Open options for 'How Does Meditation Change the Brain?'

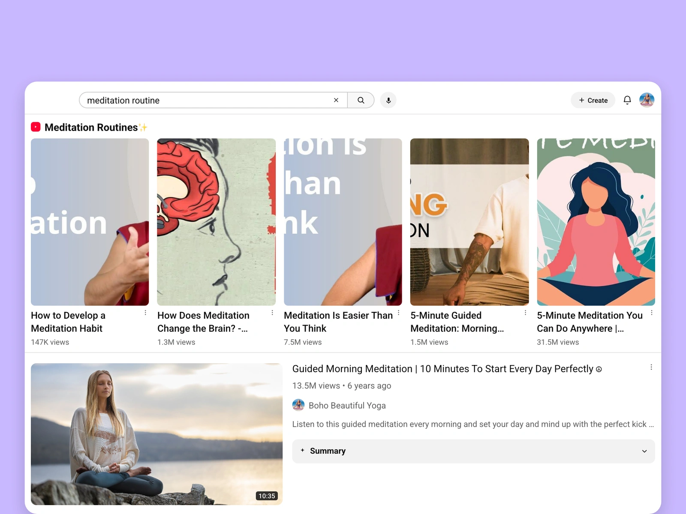coord(272,313)
